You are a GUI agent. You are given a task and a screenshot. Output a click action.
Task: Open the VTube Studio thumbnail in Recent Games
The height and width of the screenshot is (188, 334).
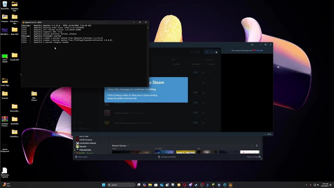click(250, 152)
